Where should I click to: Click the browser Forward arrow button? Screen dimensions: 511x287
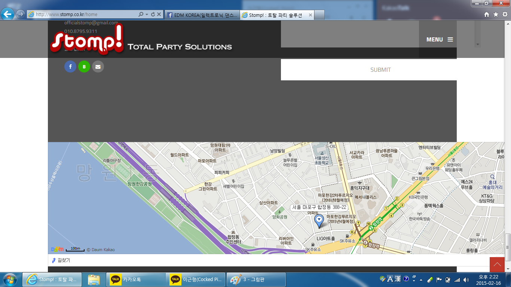point(20,14)
